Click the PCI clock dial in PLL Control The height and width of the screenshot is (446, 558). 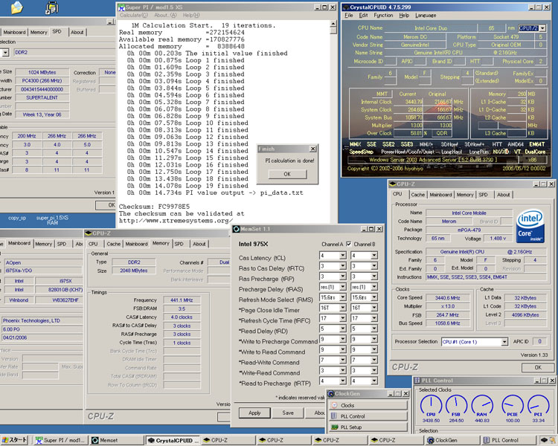(x=539, y=404)
